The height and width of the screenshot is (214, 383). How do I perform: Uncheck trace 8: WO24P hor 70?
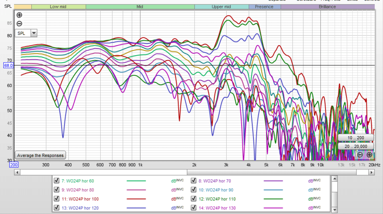tap(193, 181)
